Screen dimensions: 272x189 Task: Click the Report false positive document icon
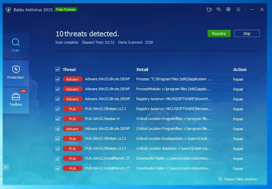[220, 179]
